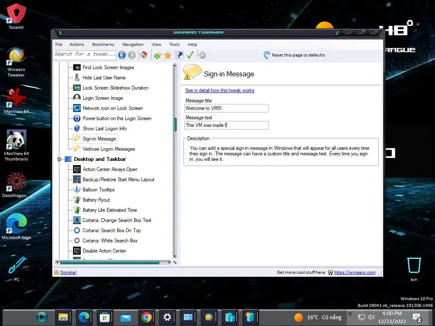Select Desktop and Taskbar category label
This screenshot has width=435, height=326.
(100, 159)
